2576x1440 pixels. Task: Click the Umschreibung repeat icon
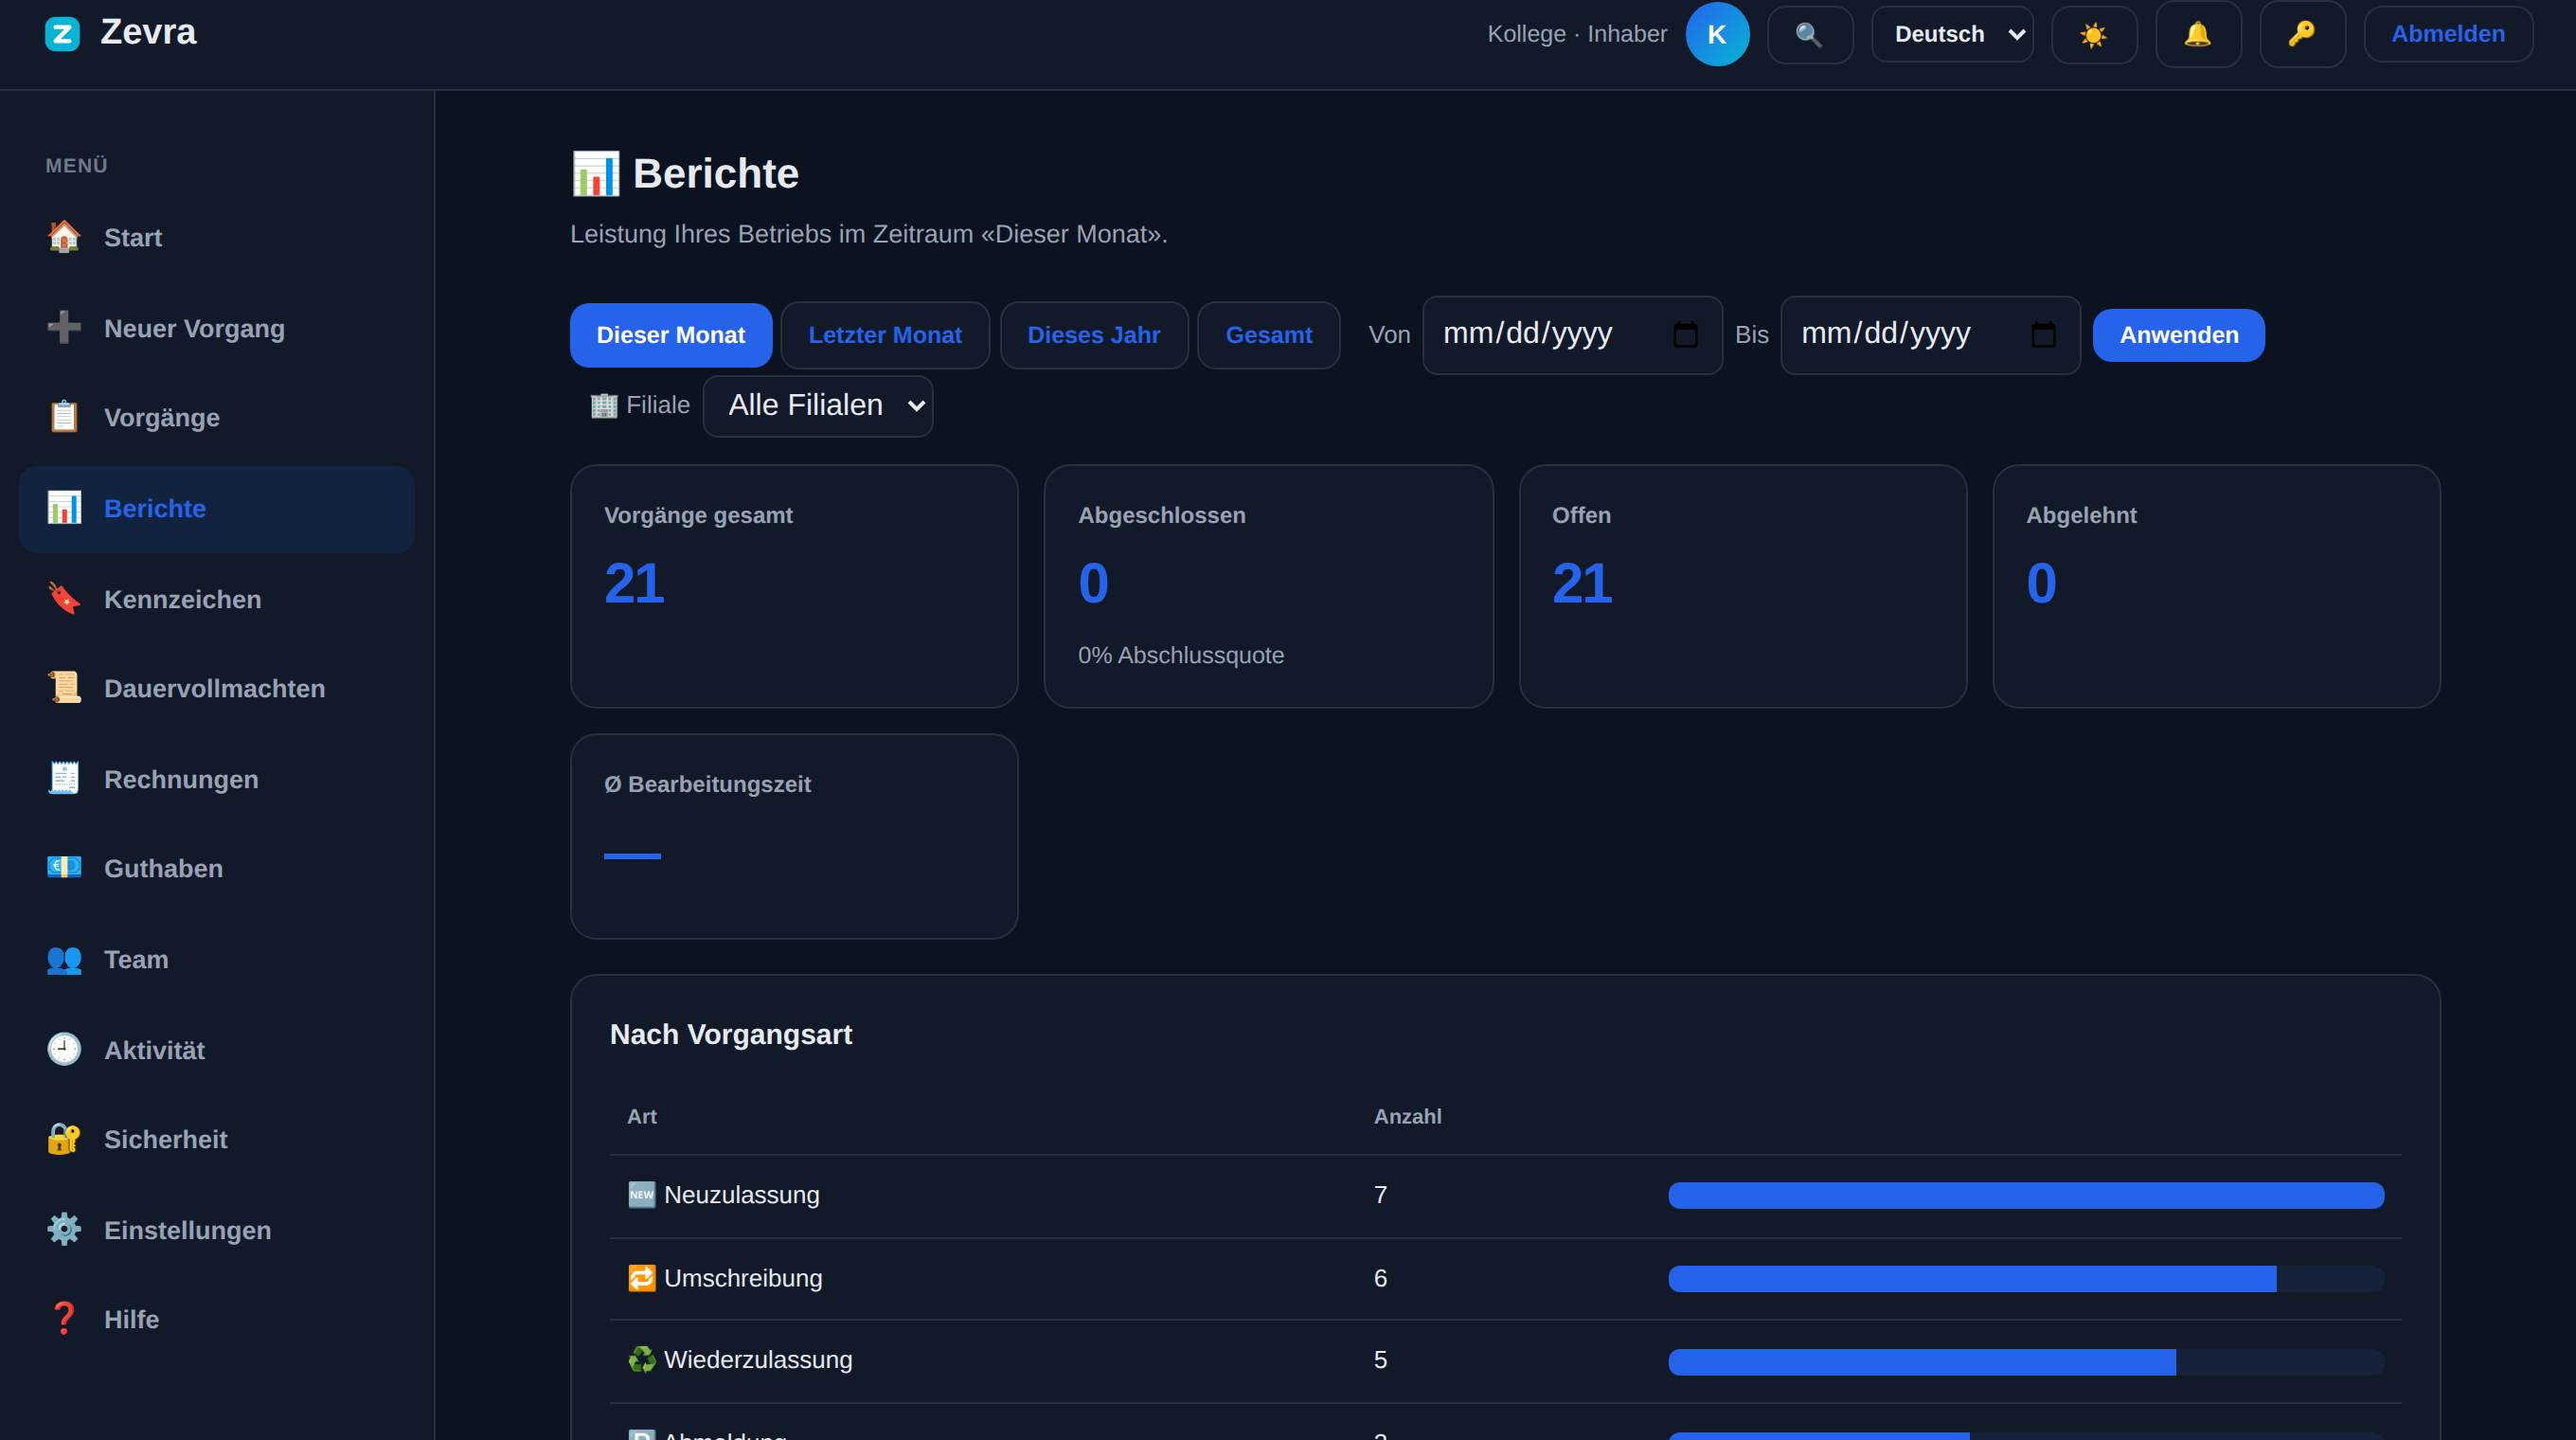point(641,1278)
